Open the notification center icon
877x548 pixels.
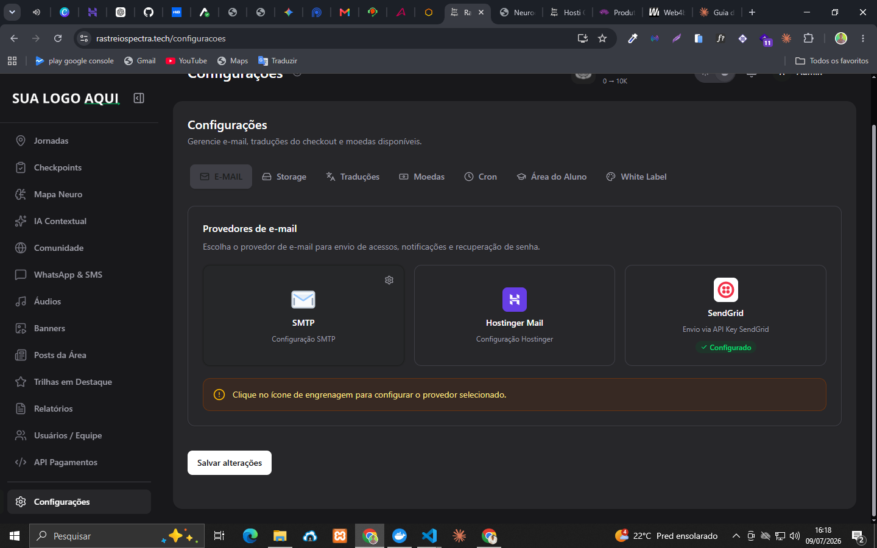(859, 536)
